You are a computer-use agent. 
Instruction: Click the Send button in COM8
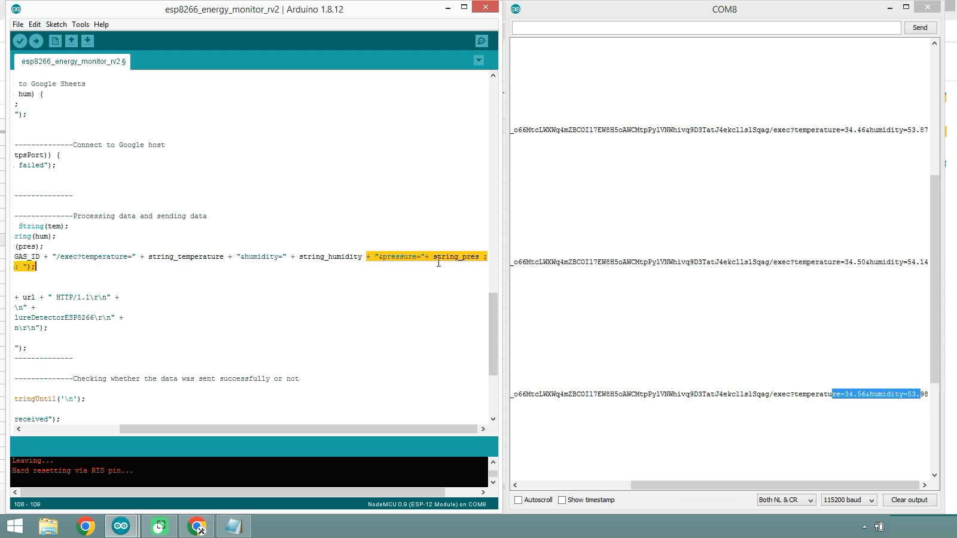coord(920,27)
